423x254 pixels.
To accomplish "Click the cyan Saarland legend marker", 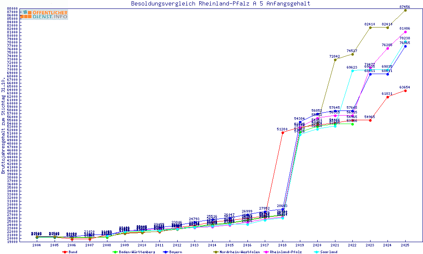I will click(317, 252).
